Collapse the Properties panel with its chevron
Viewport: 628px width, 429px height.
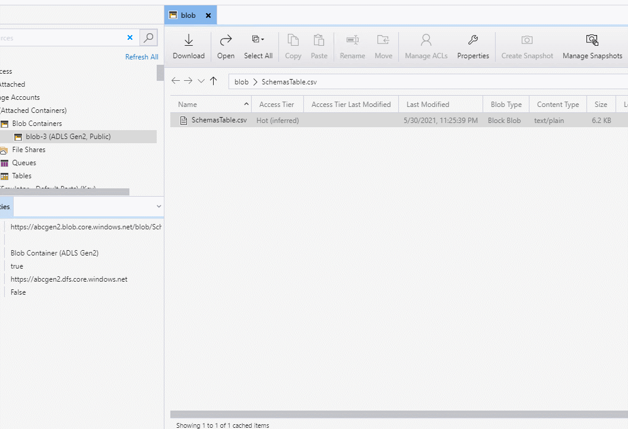pyautogui.click(x=158, y=206)
